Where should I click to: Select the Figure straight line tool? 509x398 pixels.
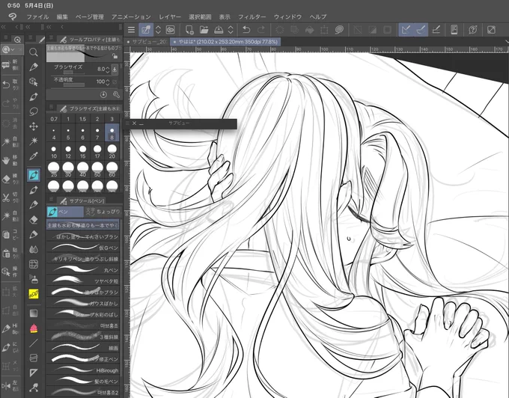[34, 343]
